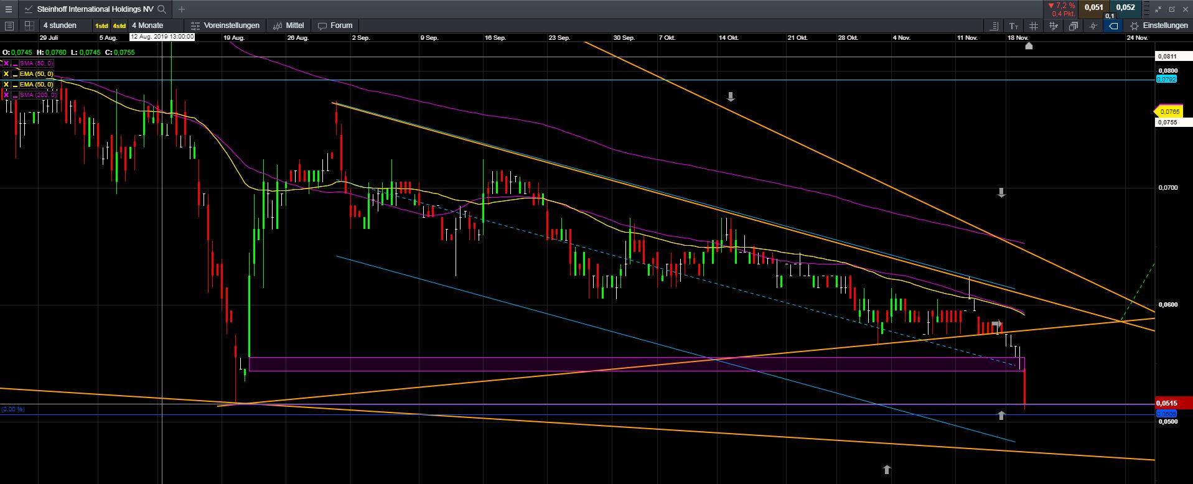Select the text annotation Tt tool
1193x484 pixels.
(x=1014, y=26)
